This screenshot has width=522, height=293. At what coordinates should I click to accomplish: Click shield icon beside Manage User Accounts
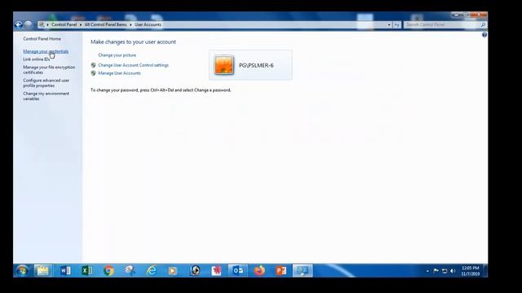(94, 73)
